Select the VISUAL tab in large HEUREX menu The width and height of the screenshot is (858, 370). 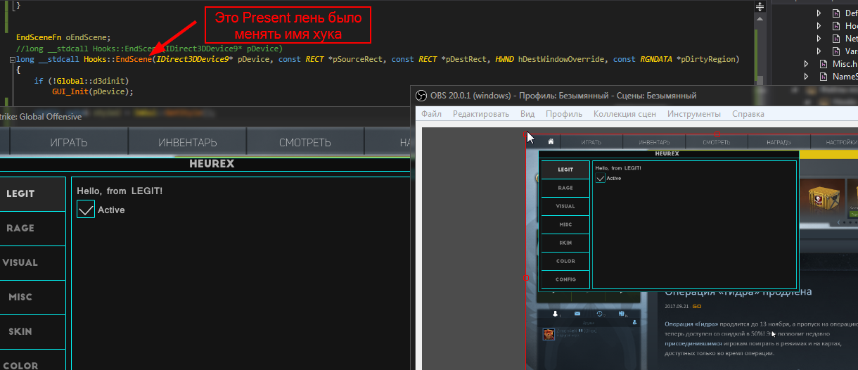click(32, 263)
